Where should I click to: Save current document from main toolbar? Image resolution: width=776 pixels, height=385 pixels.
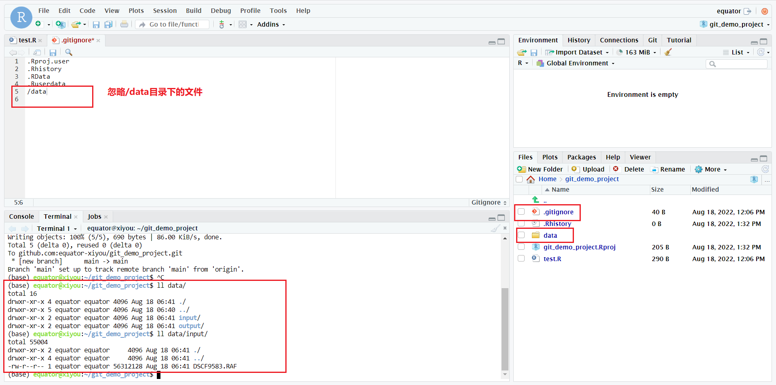tap(96, 25)
